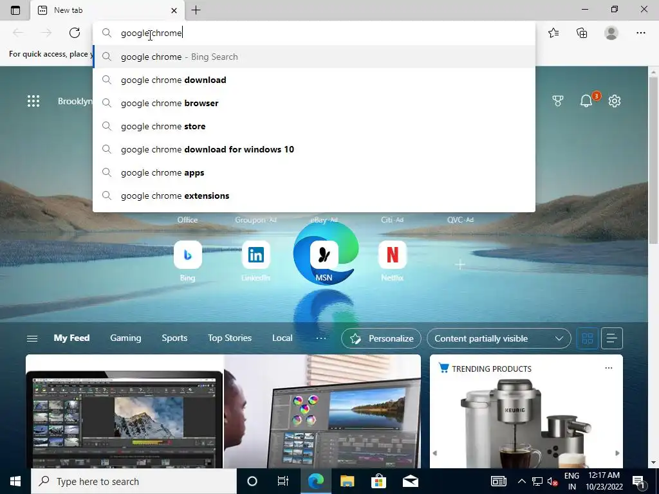Open the video editing news story thumbnail
The height and width of the screenshot is (494, 659).
pyautogui.click(x=223, y=411)
